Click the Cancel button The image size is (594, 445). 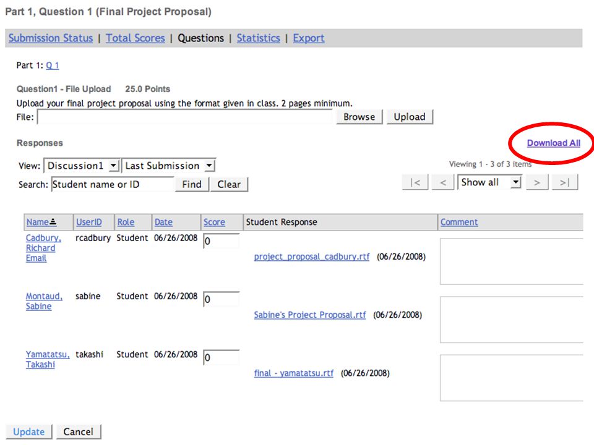pos(79,432)
